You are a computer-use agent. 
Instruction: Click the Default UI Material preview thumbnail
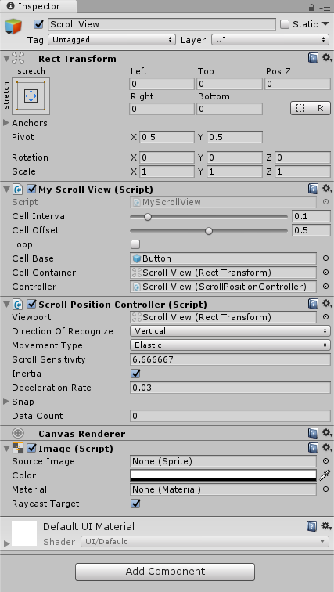[24, 533]
